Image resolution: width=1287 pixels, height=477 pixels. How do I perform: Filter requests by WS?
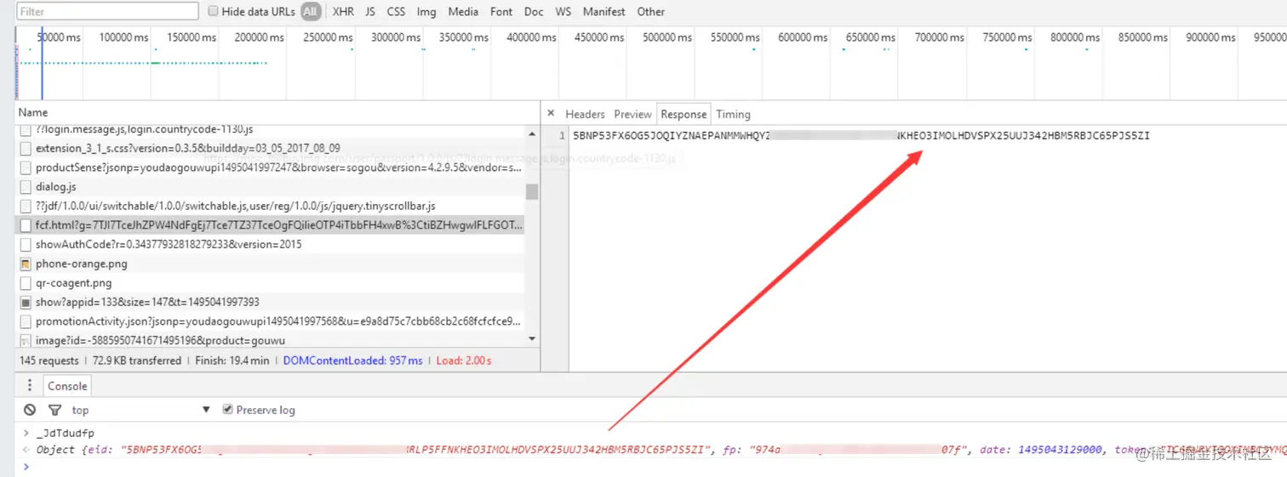coord(563,12)
